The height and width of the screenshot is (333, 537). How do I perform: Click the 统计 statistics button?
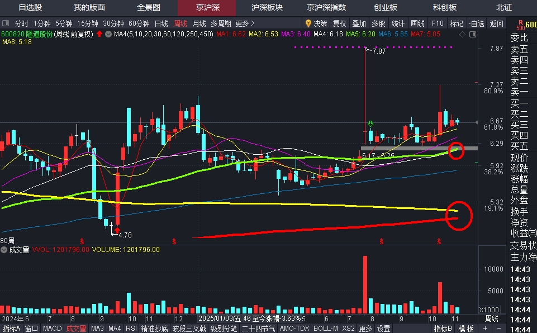point(398,23)
